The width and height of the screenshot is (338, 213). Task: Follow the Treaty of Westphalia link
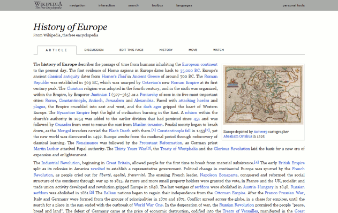(179, 149)
